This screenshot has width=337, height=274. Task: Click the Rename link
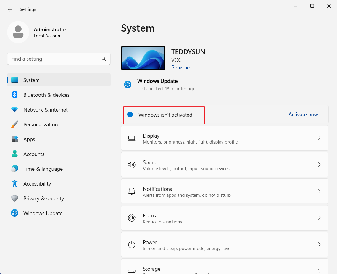180,67
